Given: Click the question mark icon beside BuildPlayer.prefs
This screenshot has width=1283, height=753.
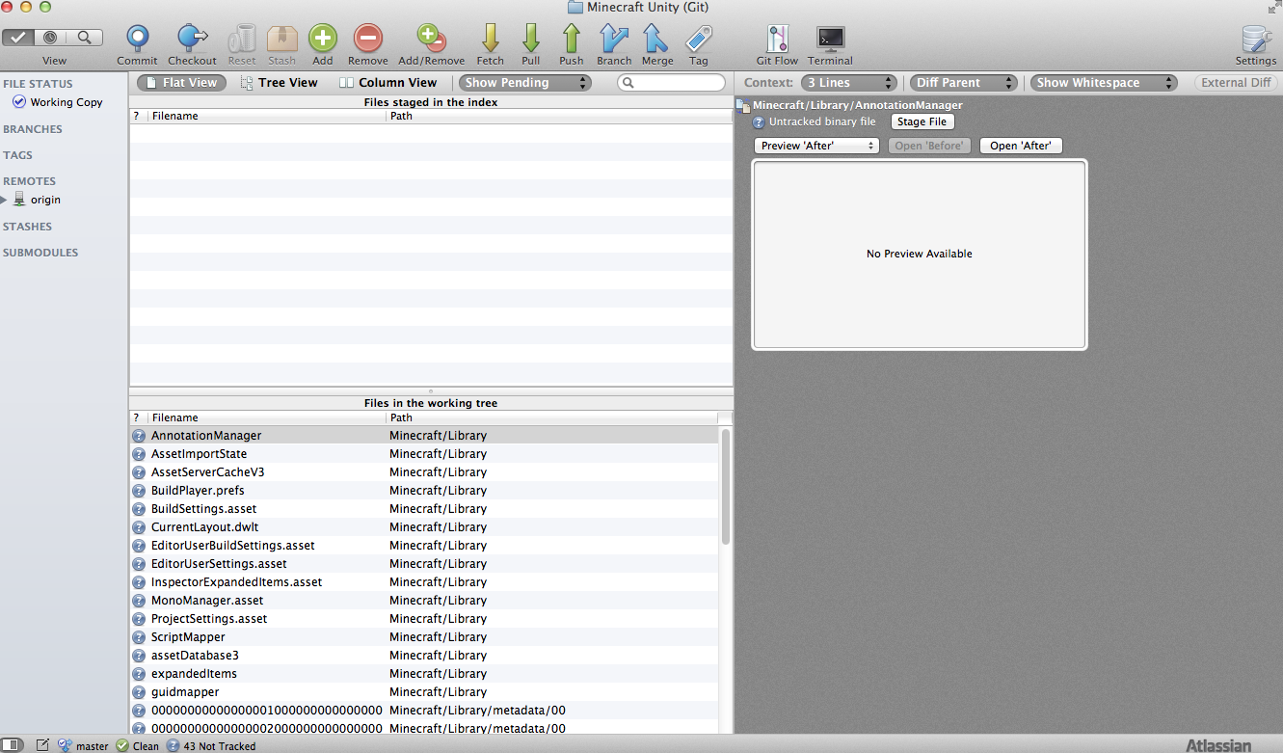Looking at the screenshot, I should pyautogui.click(x=139, y=491).
